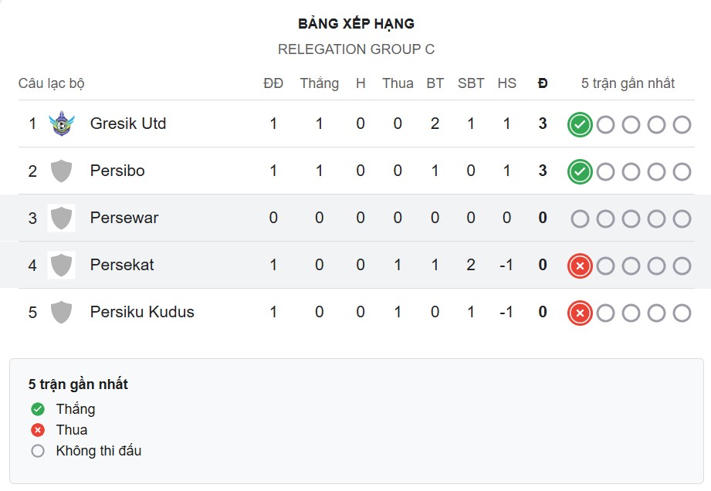Click the BẢNG XẾP HẠNG title

[355, 23]
